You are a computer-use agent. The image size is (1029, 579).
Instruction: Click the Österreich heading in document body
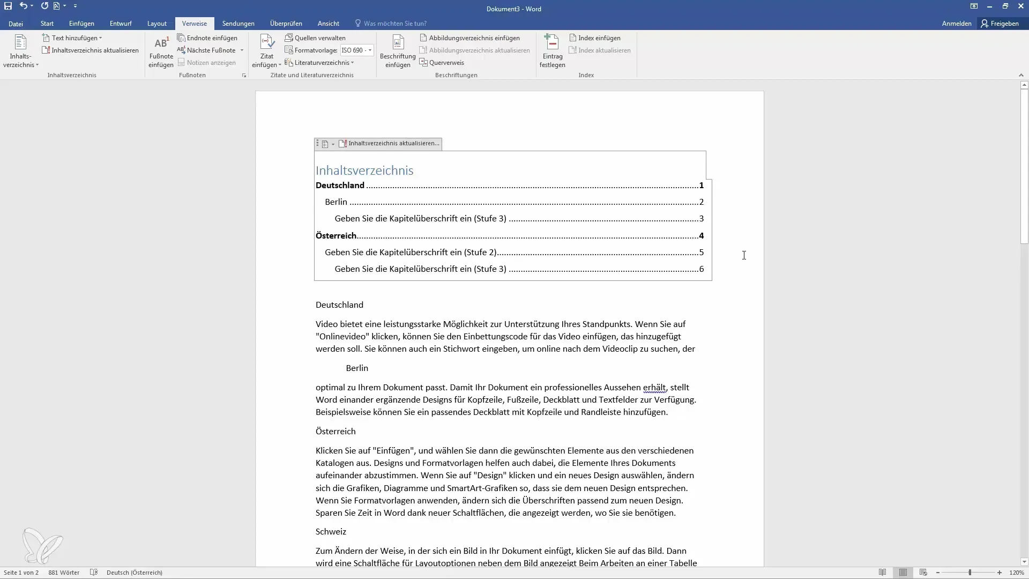335,432
